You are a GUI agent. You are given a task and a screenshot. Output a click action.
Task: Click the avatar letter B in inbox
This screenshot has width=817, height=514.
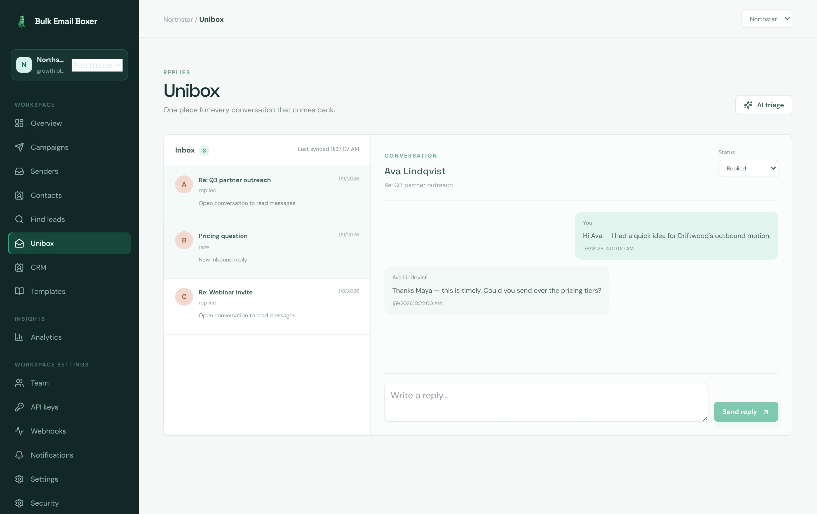[184, 240]
